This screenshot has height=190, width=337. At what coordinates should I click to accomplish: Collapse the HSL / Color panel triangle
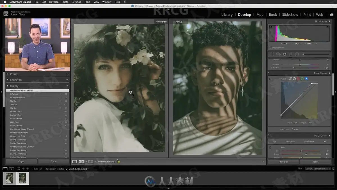coord(329,136)
